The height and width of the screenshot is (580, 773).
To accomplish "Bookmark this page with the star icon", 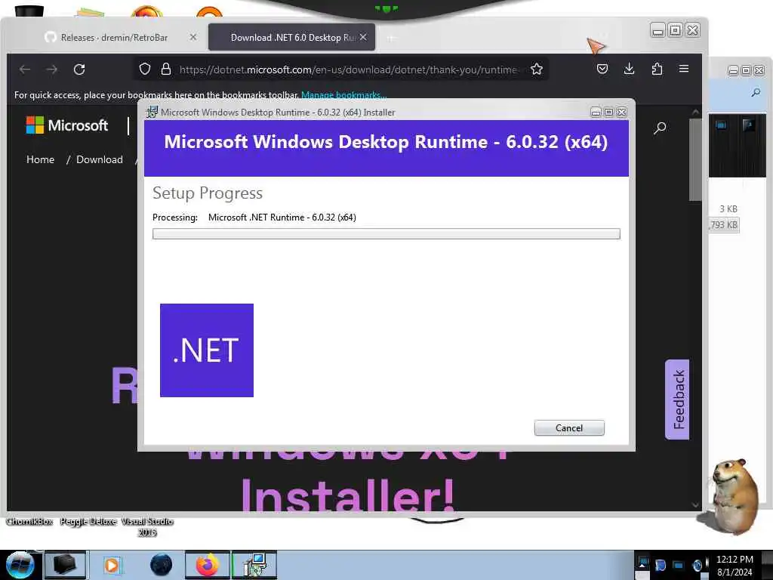I will tap(537, 69).
